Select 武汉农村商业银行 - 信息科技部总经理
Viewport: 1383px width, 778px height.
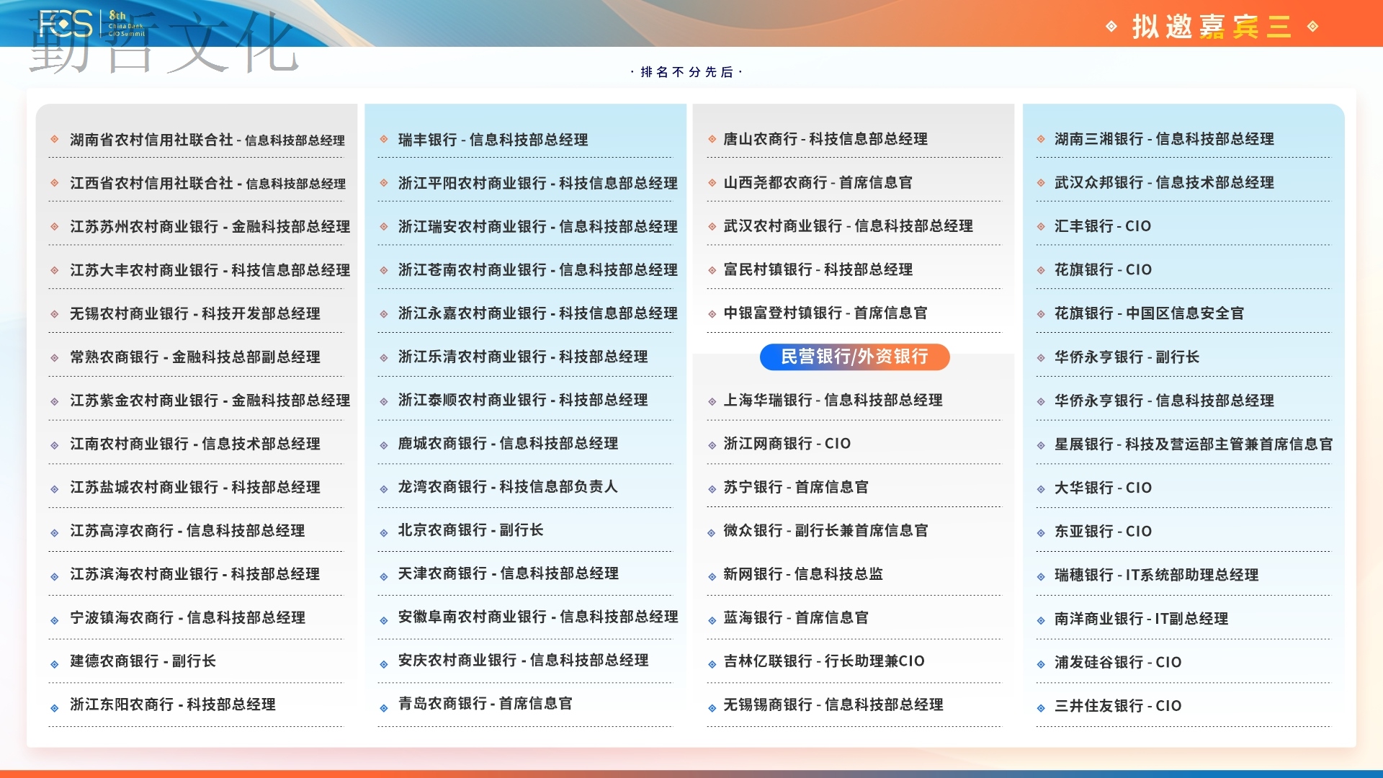click(849, 225)
